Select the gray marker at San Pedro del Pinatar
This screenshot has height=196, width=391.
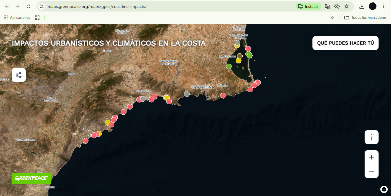(x=238, y=43)
